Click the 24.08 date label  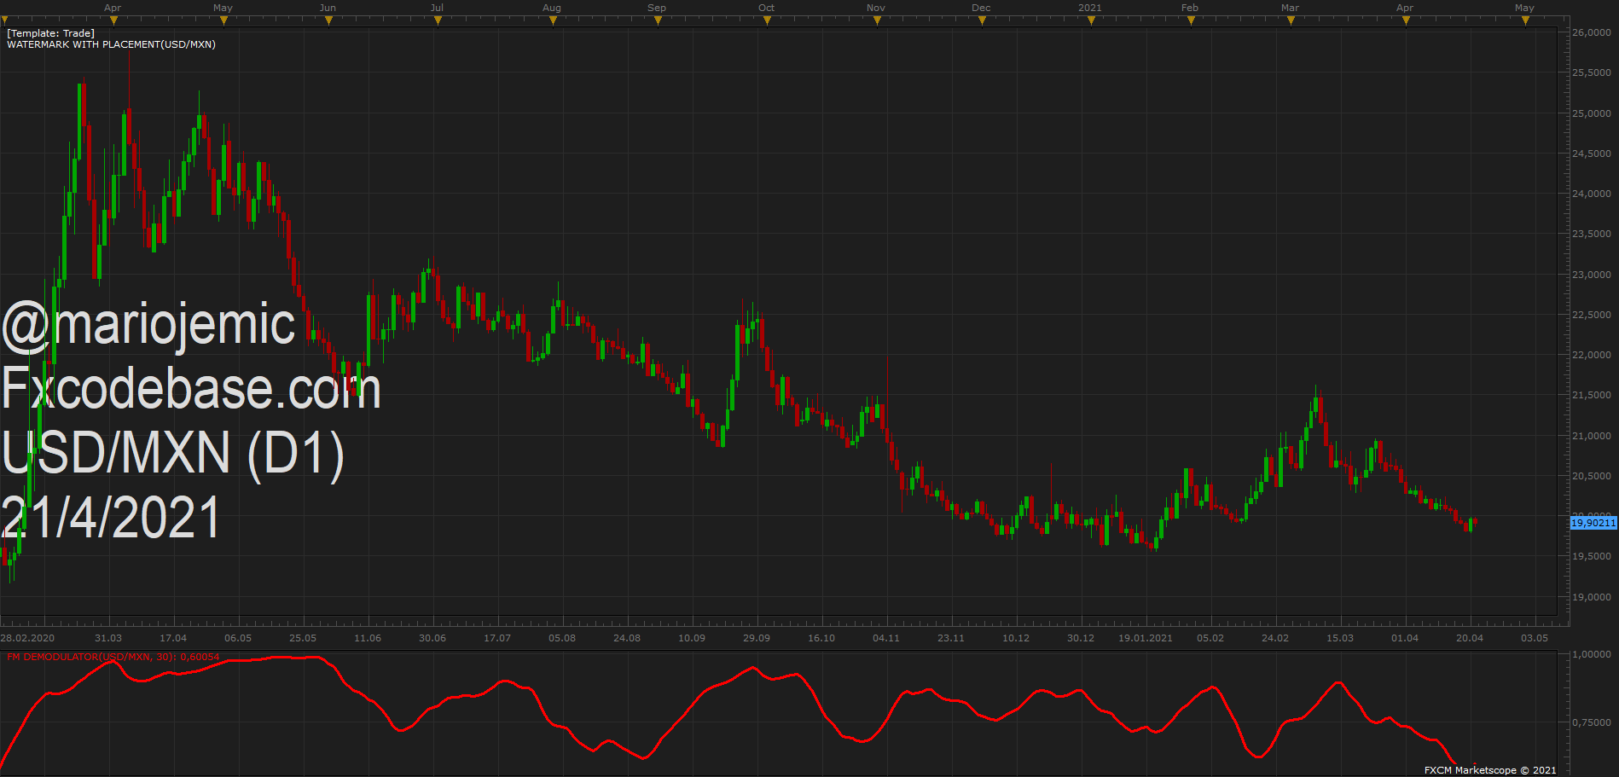(627, 638)
